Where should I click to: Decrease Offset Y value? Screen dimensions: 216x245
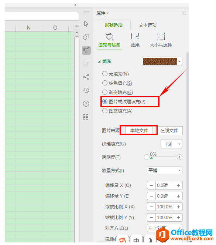(x=151, y=196)
